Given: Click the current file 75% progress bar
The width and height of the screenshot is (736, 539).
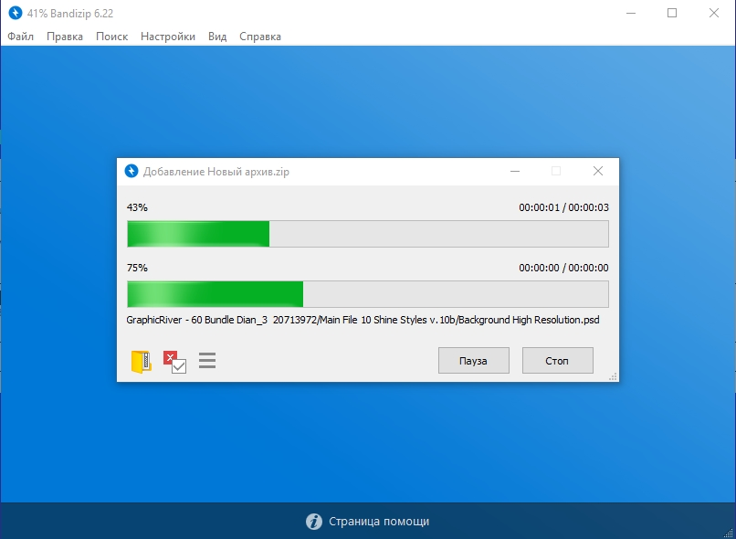Looking at the screenshot, I should (x=368, y=294).
